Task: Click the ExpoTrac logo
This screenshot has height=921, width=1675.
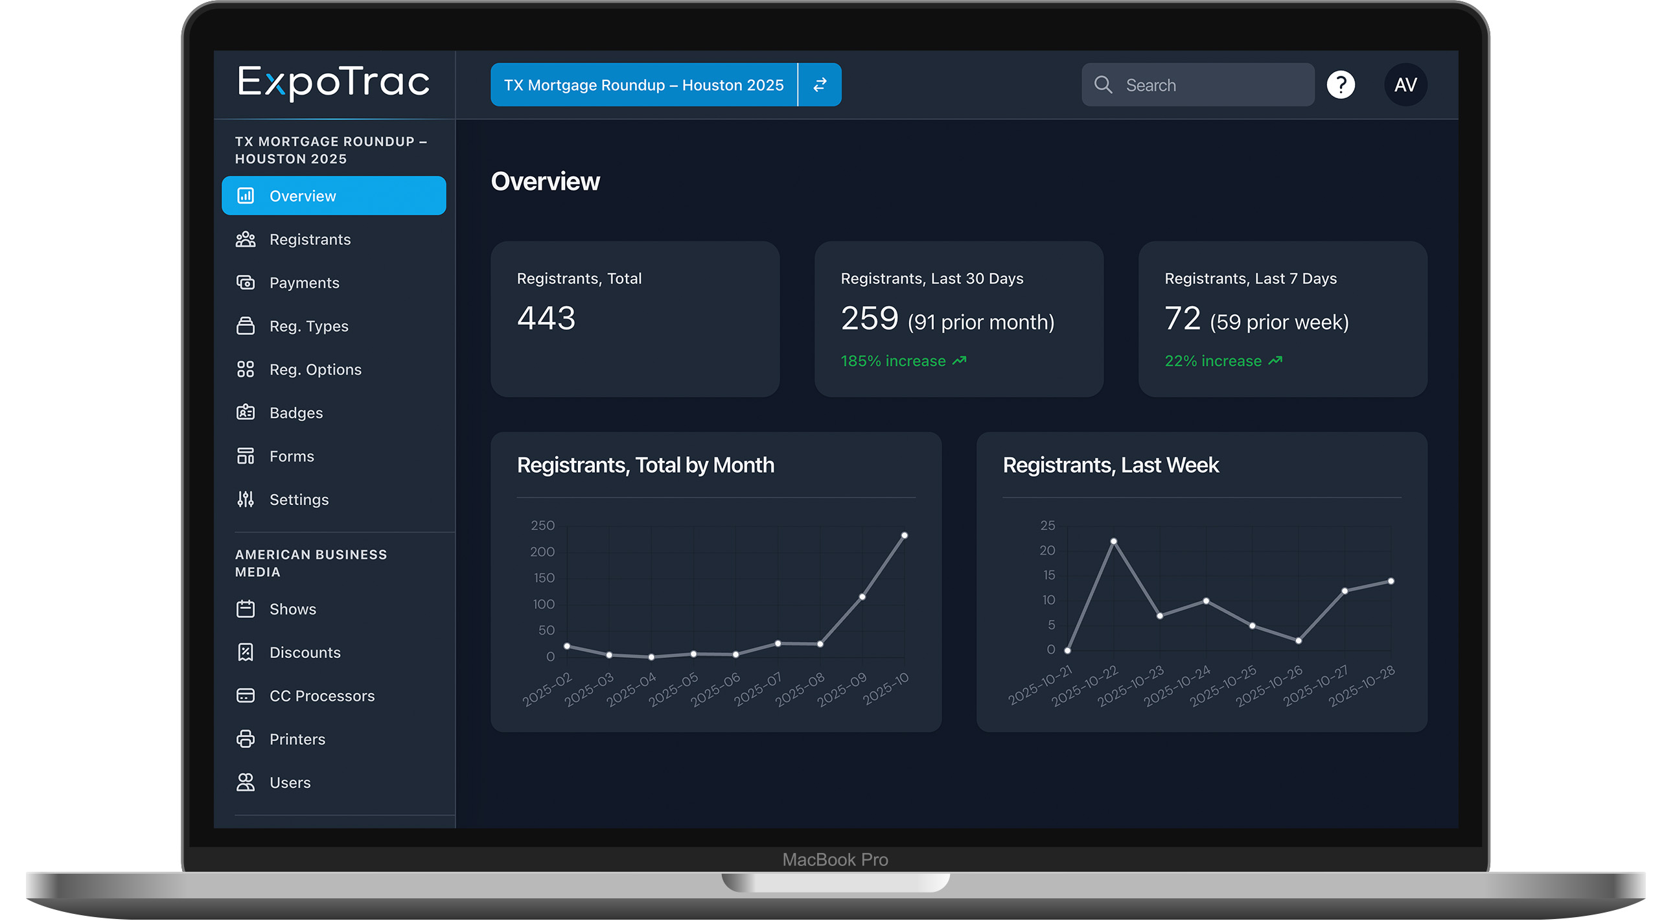Action: pyautogui.click(x=334, y=82)
